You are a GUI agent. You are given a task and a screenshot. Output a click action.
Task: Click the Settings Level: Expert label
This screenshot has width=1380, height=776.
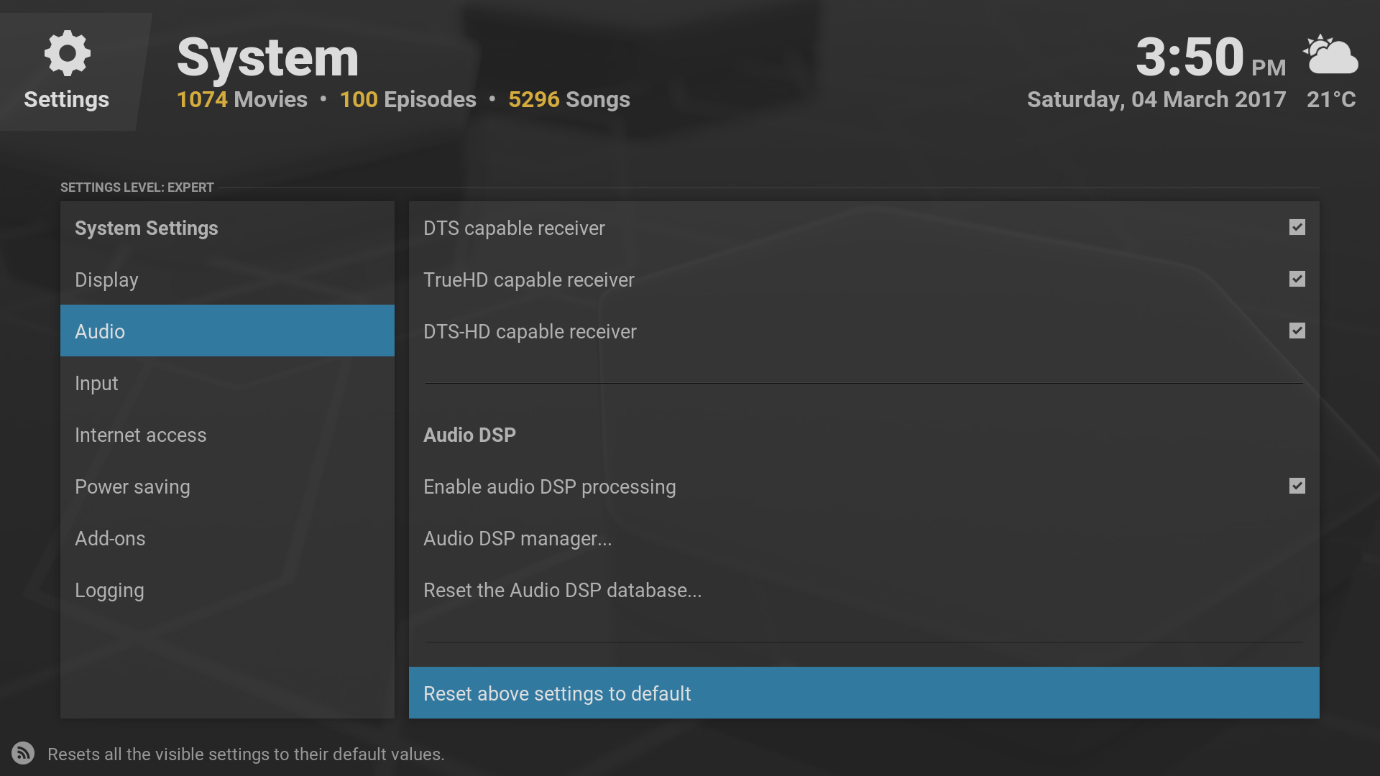pos(137,188)
